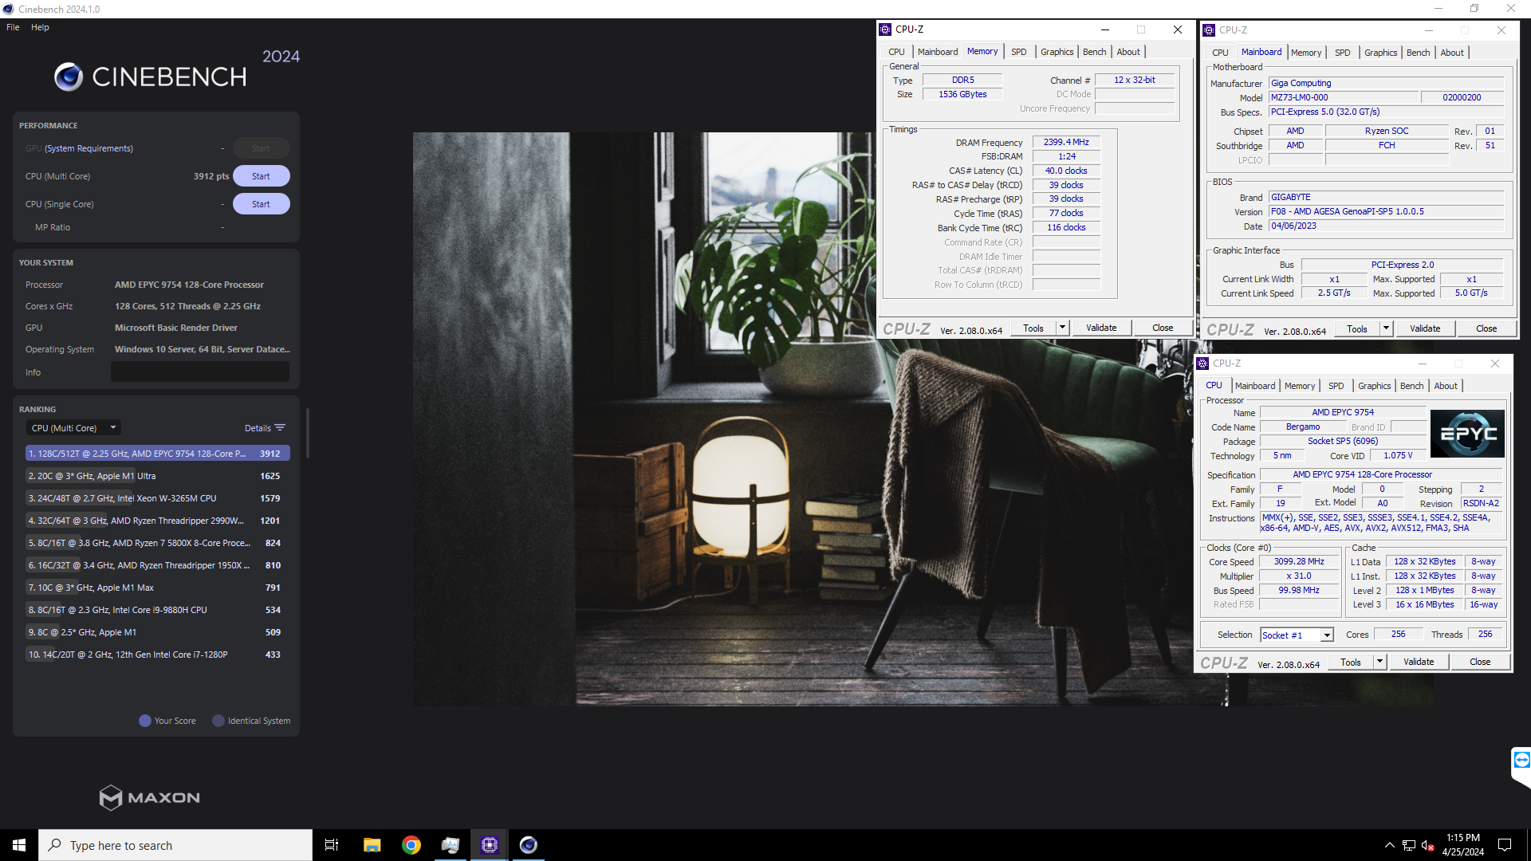Open the CPU (Multi Core) ranking dropdown

pyautogui.click(x=73, y=428)
